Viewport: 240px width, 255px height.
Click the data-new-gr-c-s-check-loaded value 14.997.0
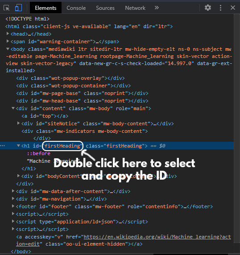click(179, 63)
